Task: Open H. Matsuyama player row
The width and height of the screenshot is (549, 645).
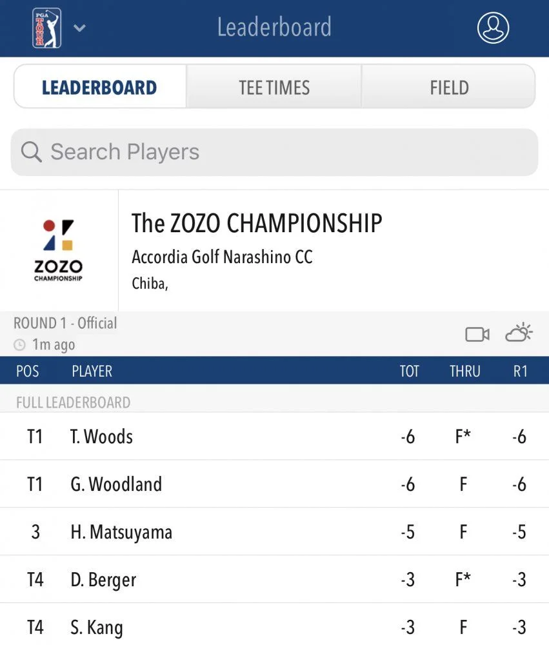Action: (x=275, y=532)
